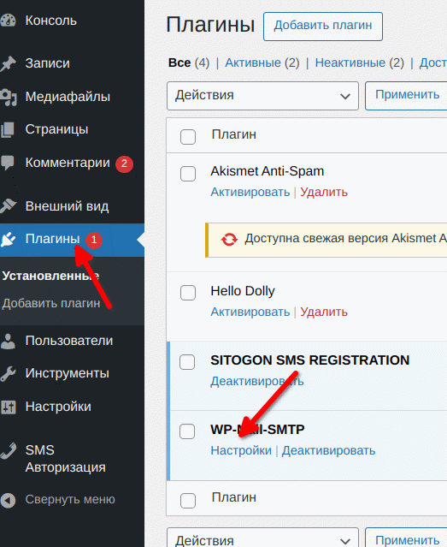
Task: Click the Инструменты wrench icon
Action: [x=8, y=373]
